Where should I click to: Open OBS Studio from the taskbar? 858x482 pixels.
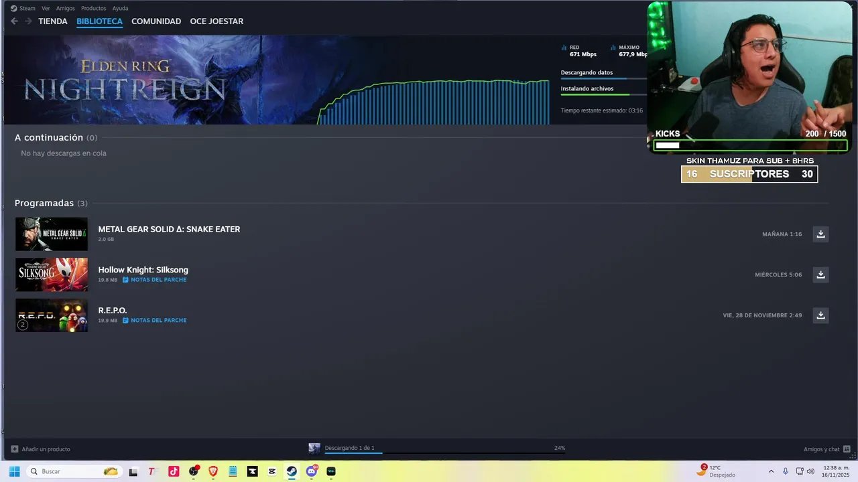(194, 471)
